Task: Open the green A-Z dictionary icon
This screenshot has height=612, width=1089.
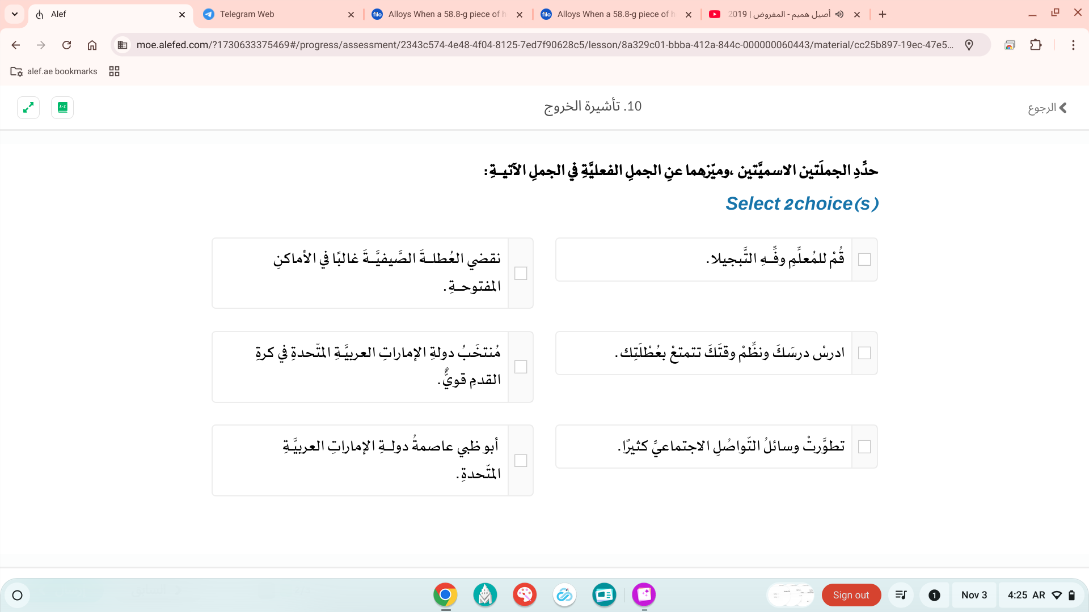Action: click(x=62, y=107)
